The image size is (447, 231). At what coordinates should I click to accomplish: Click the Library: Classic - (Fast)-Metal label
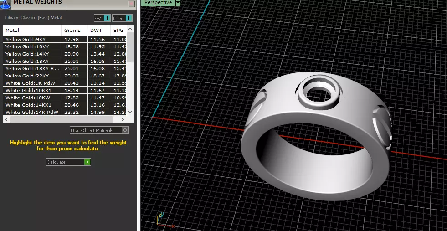(33, 18)
